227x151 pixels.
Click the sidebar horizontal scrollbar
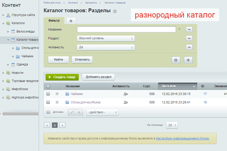[19, 114]
